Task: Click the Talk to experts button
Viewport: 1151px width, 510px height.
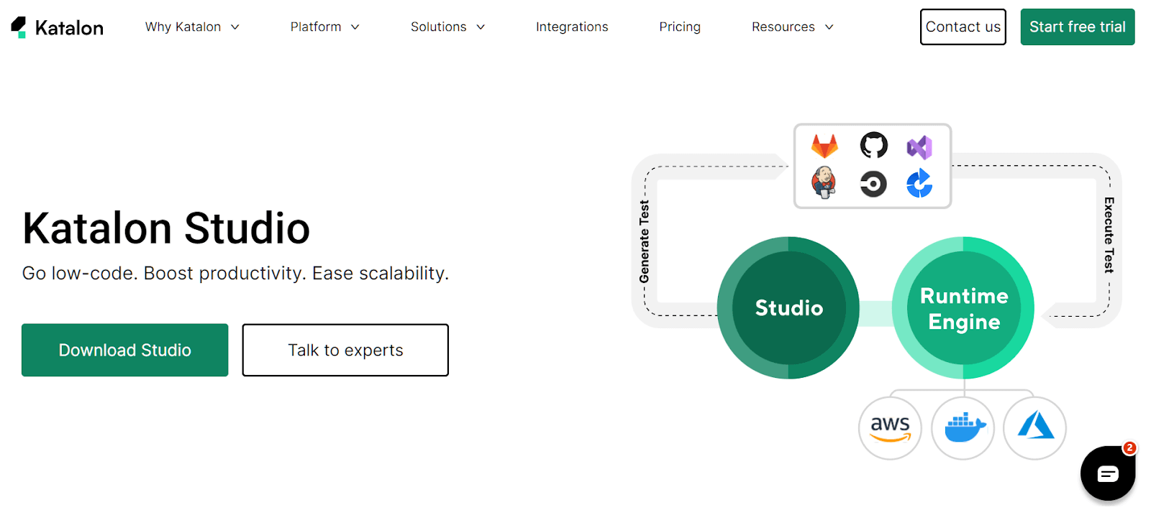Action: (345, 350)
